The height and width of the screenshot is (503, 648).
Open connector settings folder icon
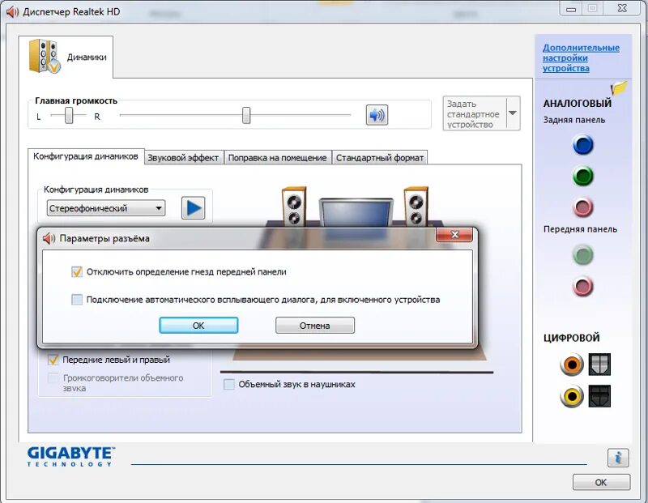[619, 87]
